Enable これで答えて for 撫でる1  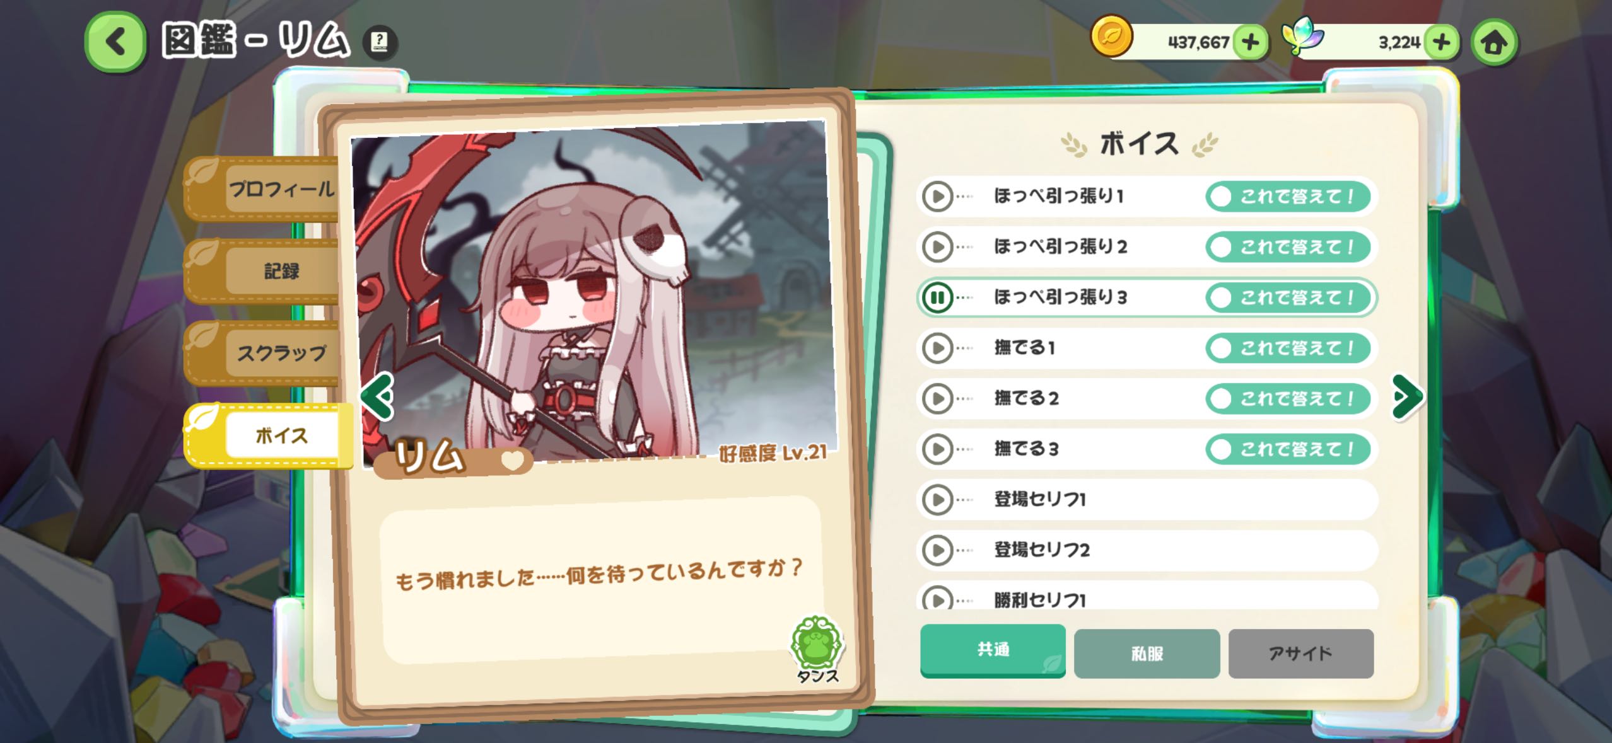coord(1288,348)
